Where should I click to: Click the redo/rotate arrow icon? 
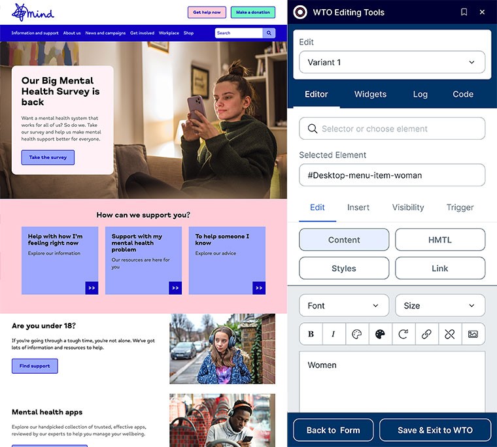pyautogui.click(x=403, y=334)
